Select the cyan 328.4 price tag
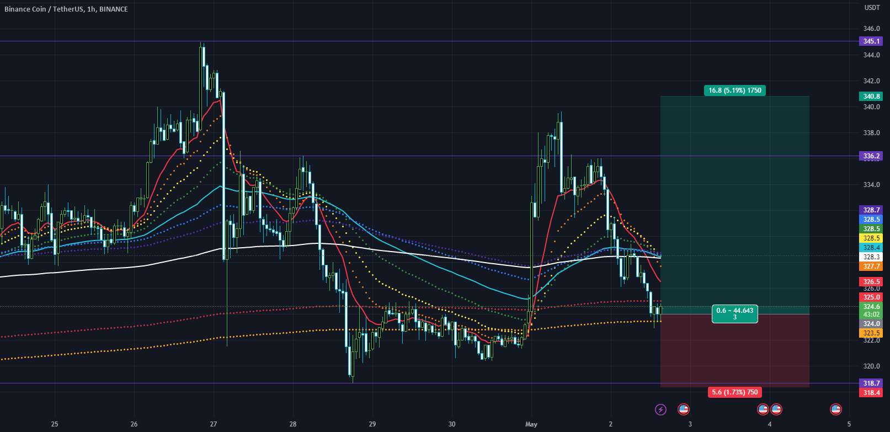Viewport: 890px width, 432px height. point(872,248)
